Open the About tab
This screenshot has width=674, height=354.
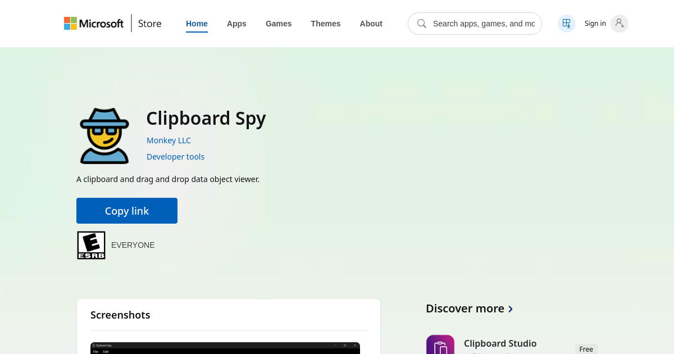click(371, 24)
